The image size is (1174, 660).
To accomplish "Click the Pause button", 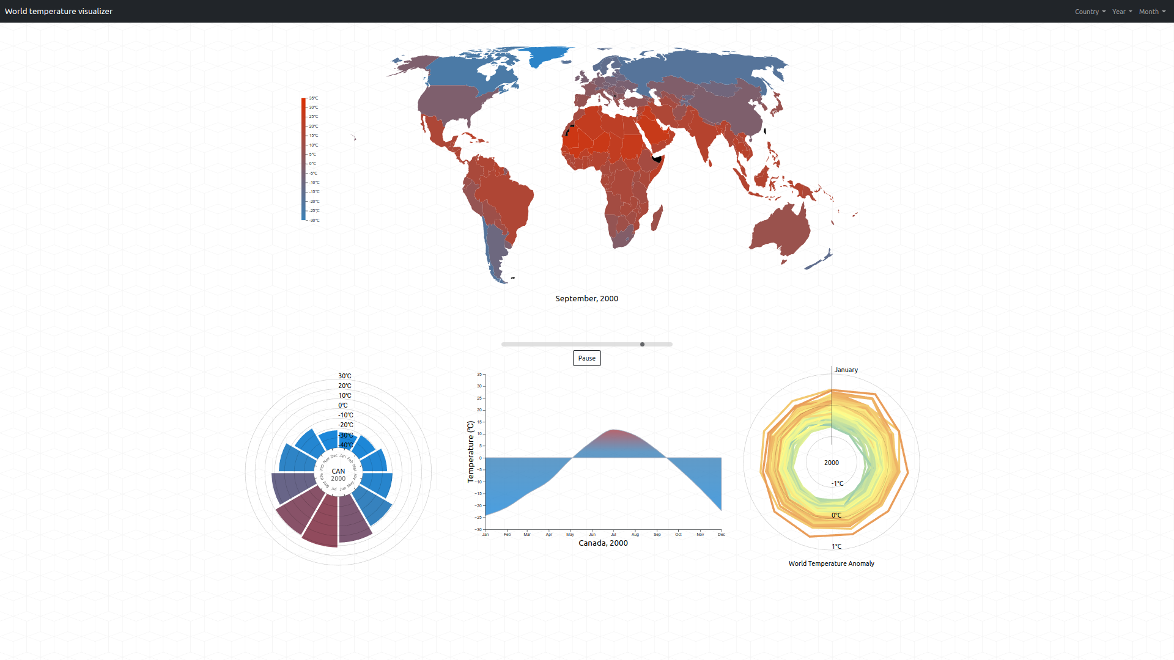I will coord(586,358).
